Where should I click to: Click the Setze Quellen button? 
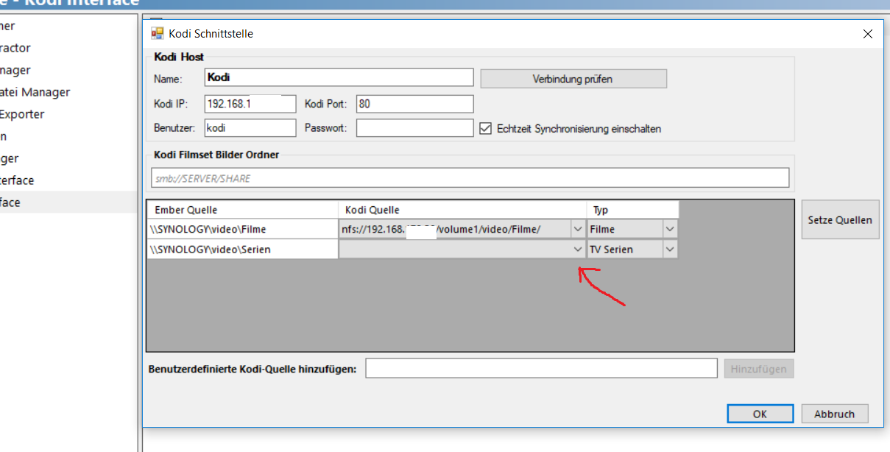840,219
